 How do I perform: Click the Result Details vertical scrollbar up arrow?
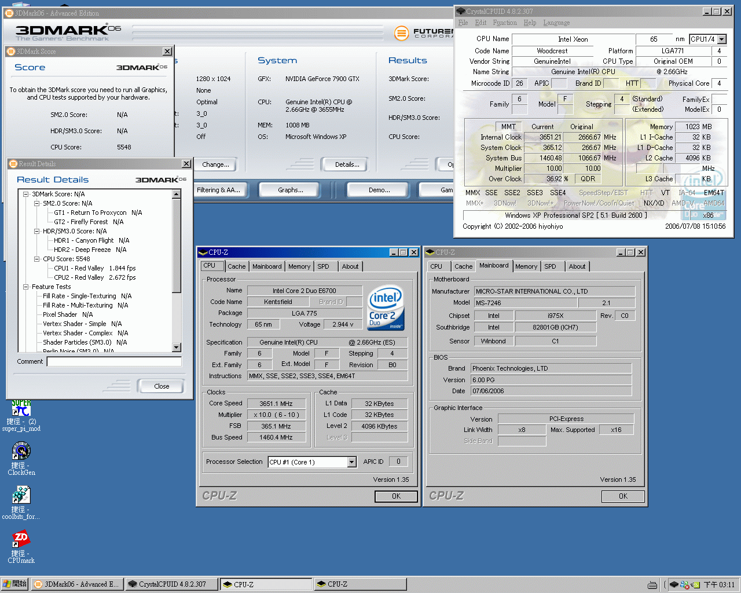(x=177, y=195)
